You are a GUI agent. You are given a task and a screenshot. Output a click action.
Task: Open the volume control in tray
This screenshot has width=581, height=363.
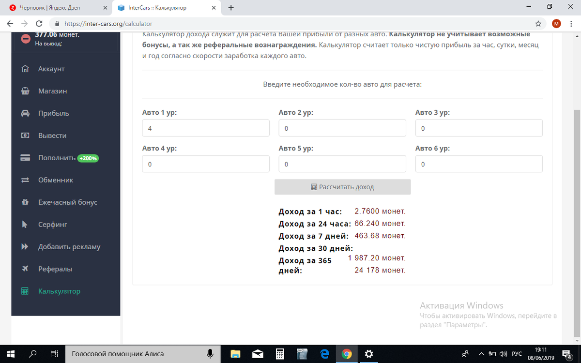(503, 354)
